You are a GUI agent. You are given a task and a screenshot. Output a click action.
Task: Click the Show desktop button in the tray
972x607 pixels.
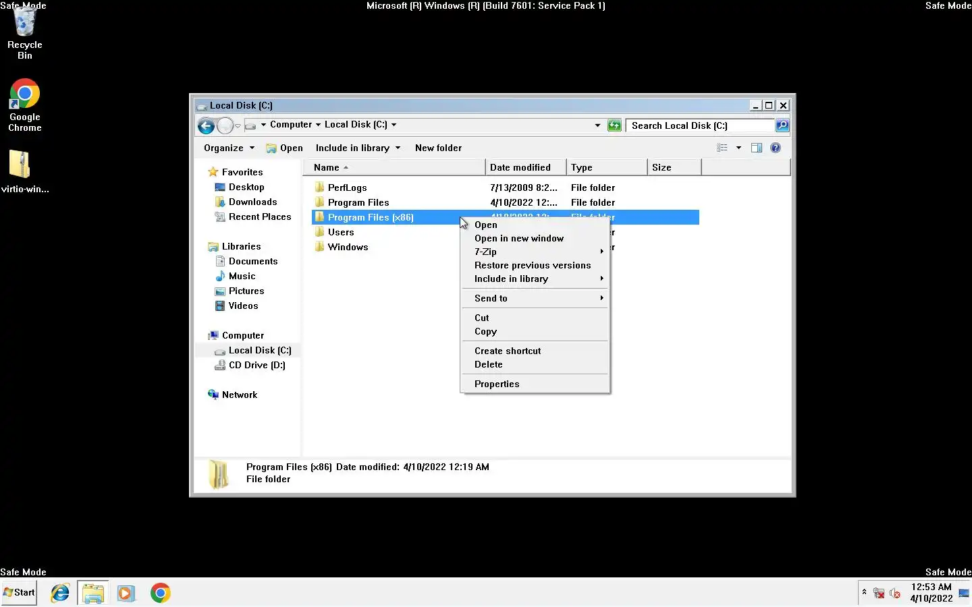(x=964, y=593)
